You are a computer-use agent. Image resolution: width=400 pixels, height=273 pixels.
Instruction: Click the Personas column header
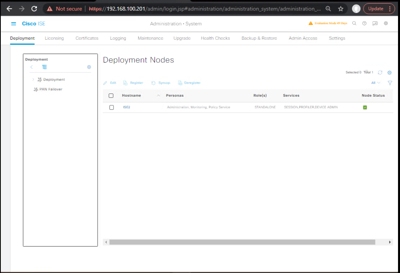pyautogui.click(x=175, y=95)
